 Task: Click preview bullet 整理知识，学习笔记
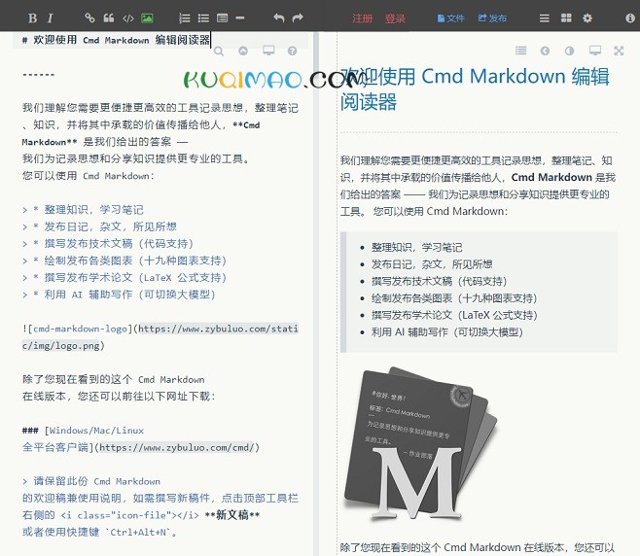[416, 247]
